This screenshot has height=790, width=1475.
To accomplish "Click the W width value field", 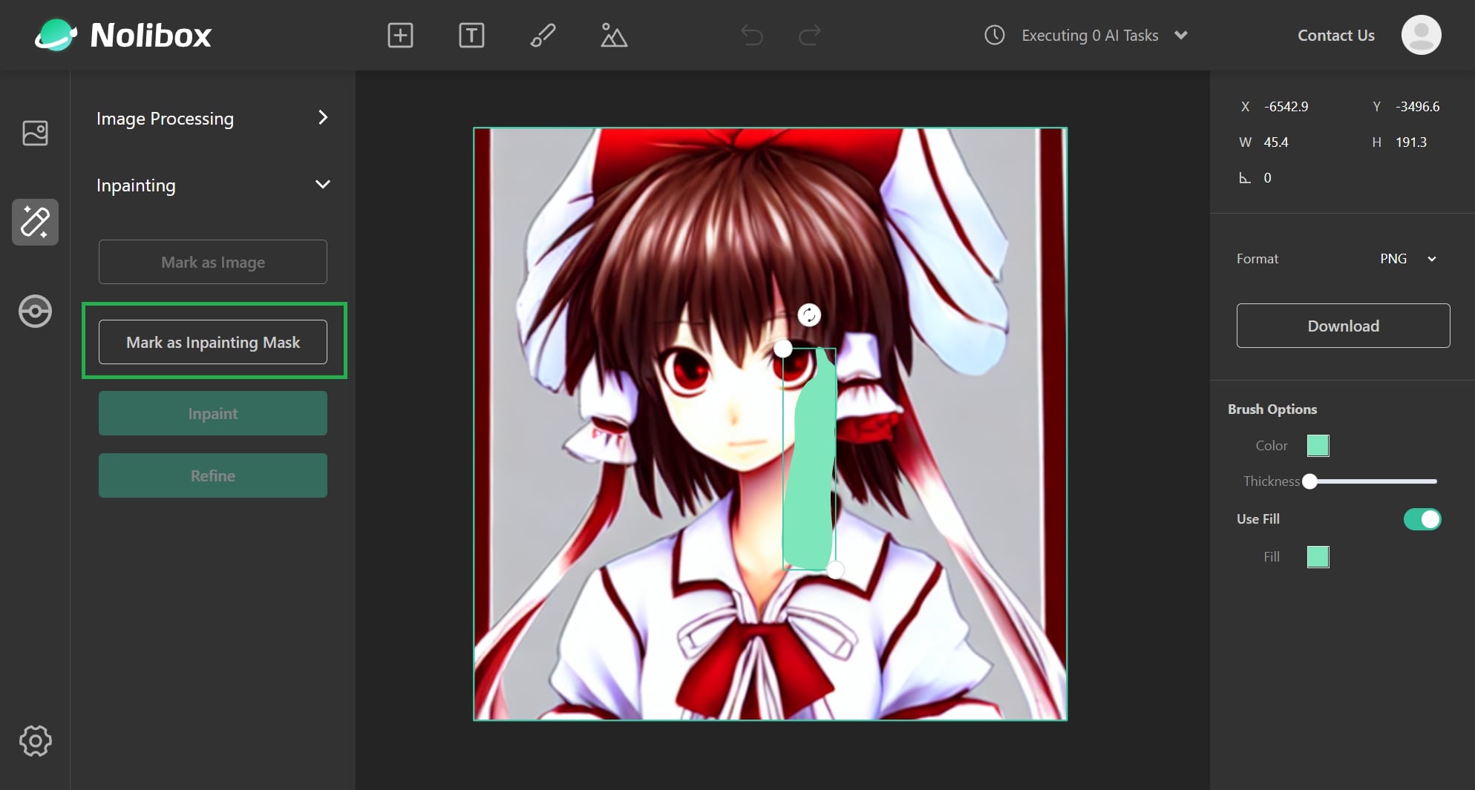I will tap(1276, 142).
